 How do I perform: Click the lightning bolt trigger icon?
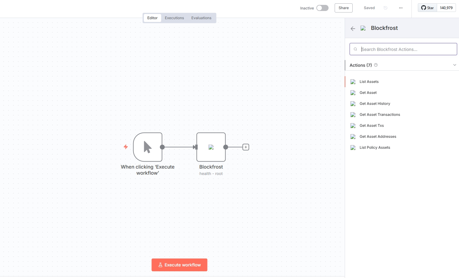[126, 147]
